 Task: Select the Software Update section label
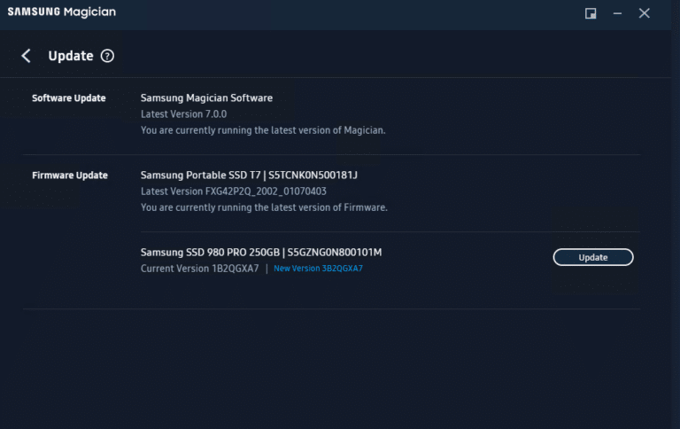[x=68, y=98]
